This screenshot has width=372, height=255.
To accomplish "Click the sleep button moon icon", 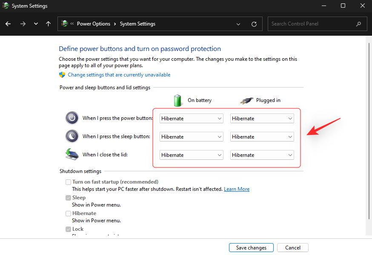I will pos(72,136).
